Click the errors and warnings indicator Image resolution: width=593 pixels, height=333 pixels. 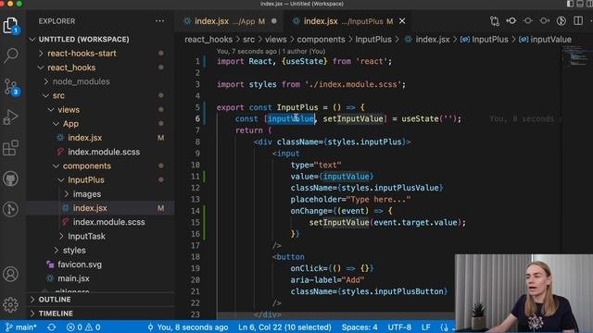(x=83, y=327)
